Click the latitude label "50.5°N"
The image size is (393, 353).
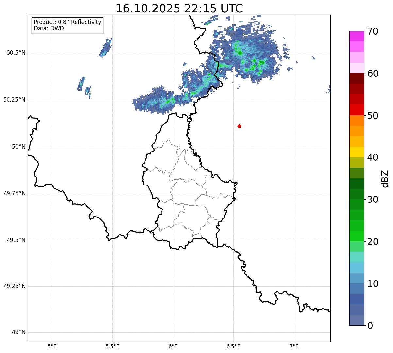pos(16,53)
